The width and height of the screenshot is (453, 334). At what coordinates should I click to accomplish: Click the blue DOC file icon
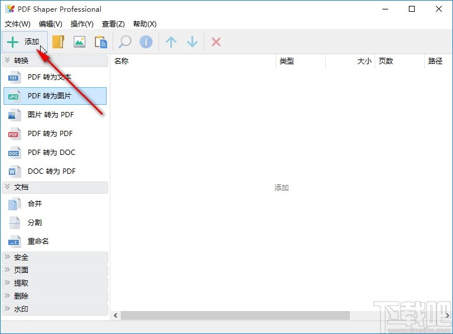[x=14, y=152]
